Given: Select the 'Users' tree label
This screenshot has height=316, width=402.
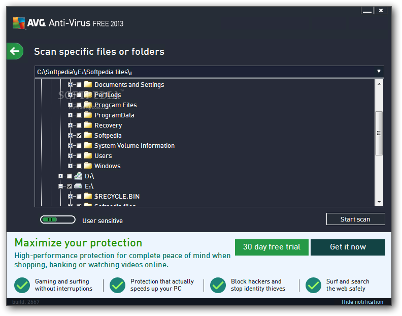Looking at the screenshot, I should point(103,156).
